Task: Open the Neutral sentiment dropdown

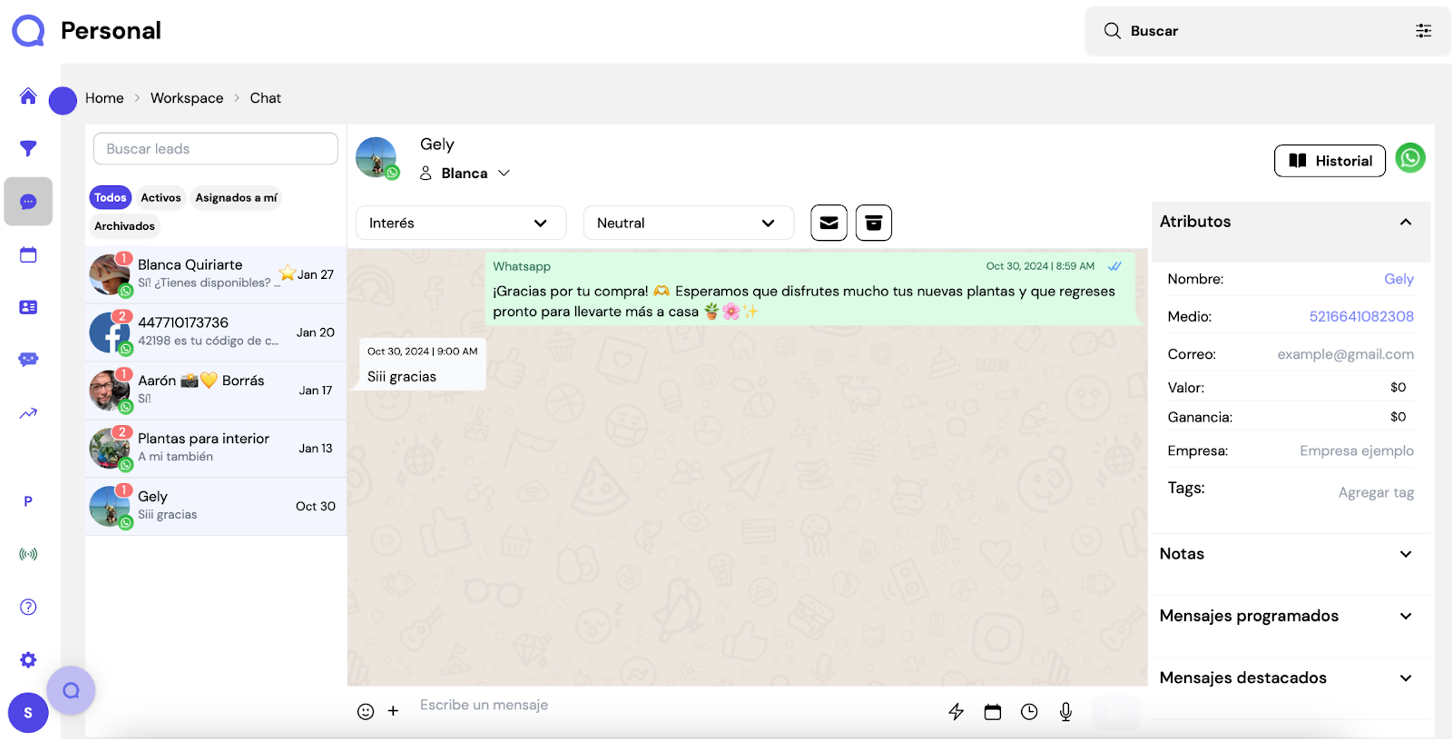Action: coord(688,223)
